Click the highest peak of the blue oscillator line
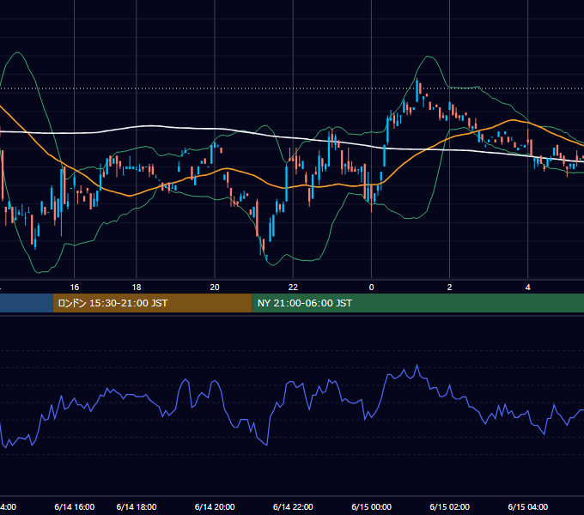This screenshot has height=515, width=584. pyautogui.click(x=417, y=366)
